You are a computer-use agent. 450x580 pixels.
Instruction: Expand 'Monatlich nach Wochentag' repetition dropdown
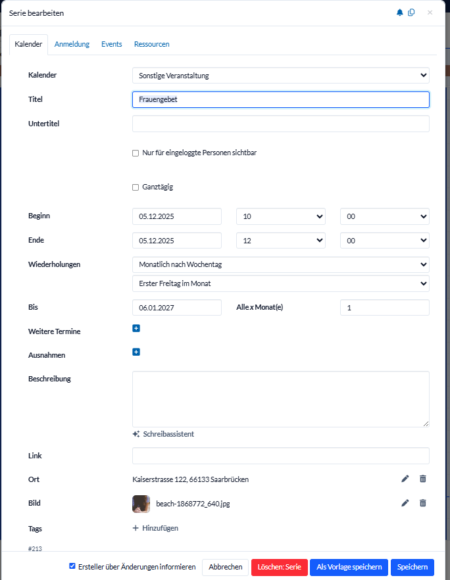coord(280,264)
